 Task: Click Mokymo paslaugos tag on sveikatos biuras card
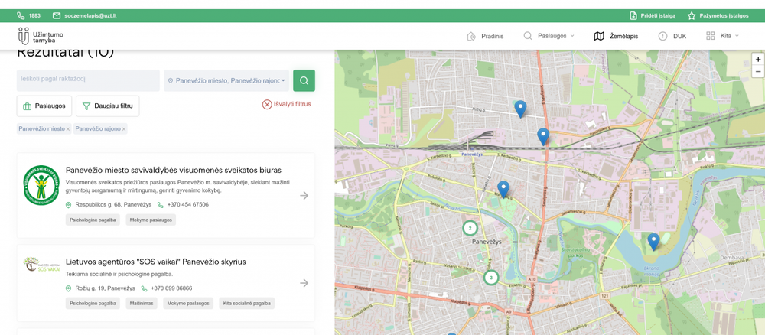[x=151, y=220]
